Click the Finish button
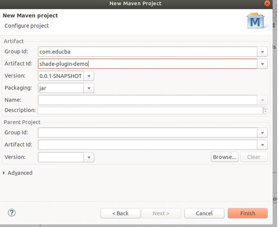 click(x=247, y=213)
